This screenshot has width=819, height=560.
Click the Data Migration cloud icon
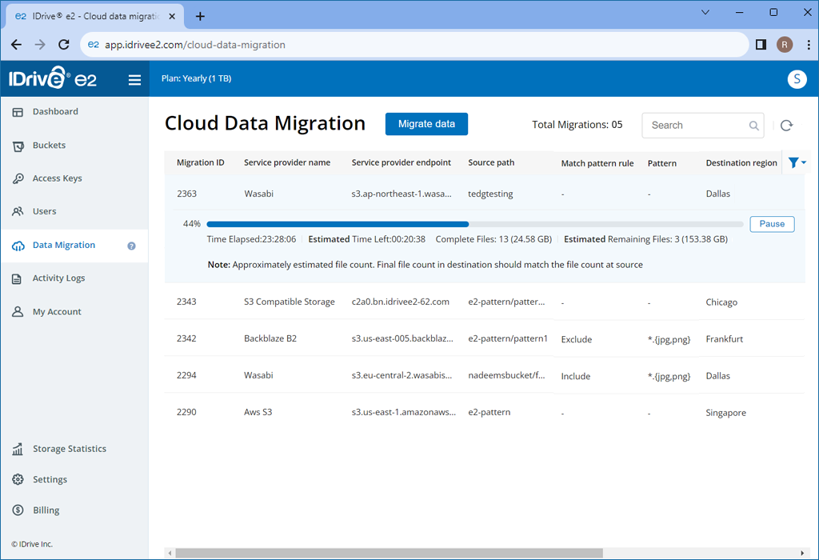pyautogui.click(x=18, y=246)
